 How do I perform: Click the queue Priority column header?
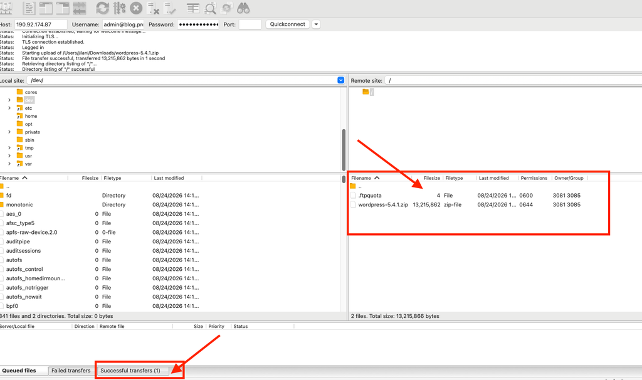[216, 326]
